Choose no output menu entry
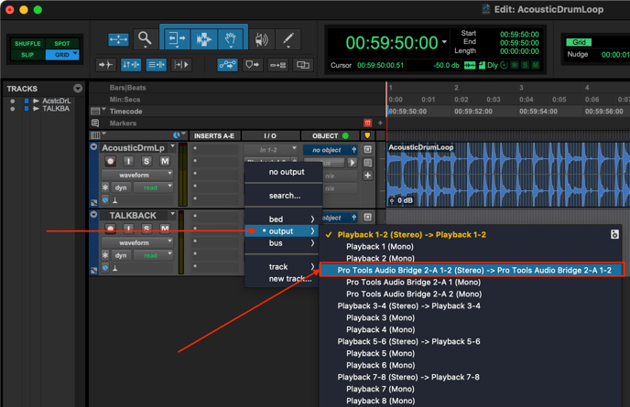 pyautogui.click(x=287, y=172)
